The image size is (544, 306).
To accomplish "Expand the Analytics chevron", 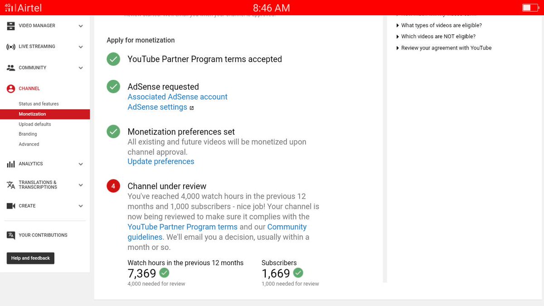I will 81,164.
